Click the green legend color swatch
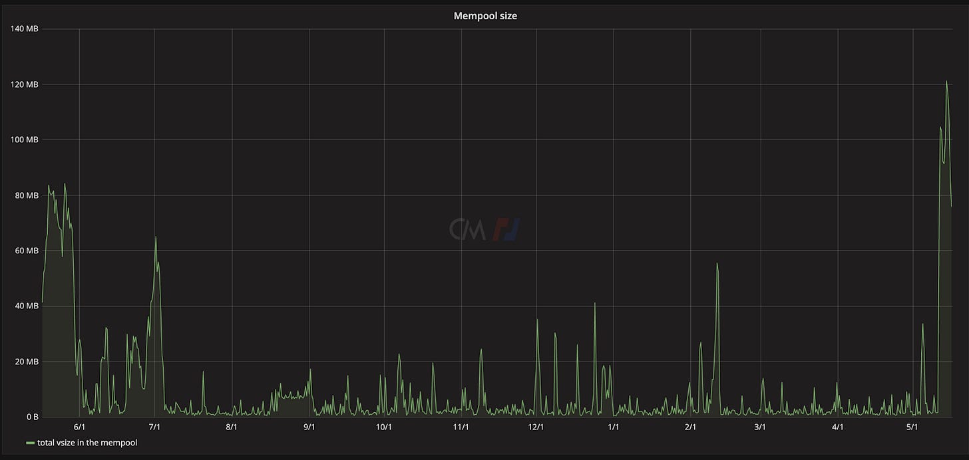969x460 pixels. 31,443
